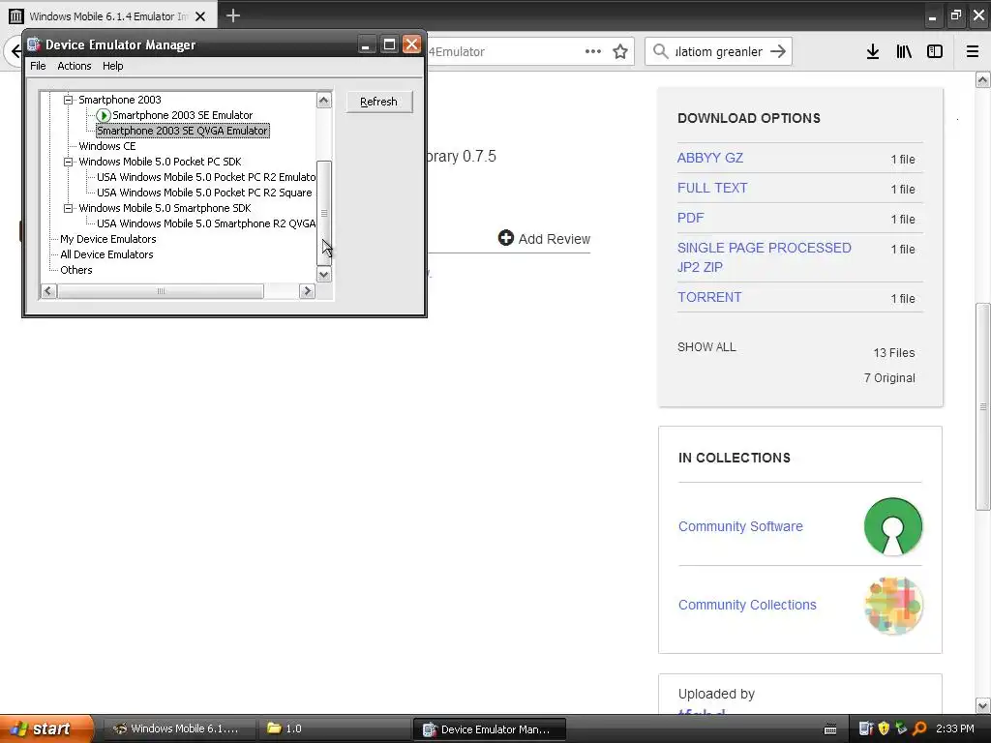Open the browser hamburger menu
Screen dimensions: 991x743
(973, 51)
